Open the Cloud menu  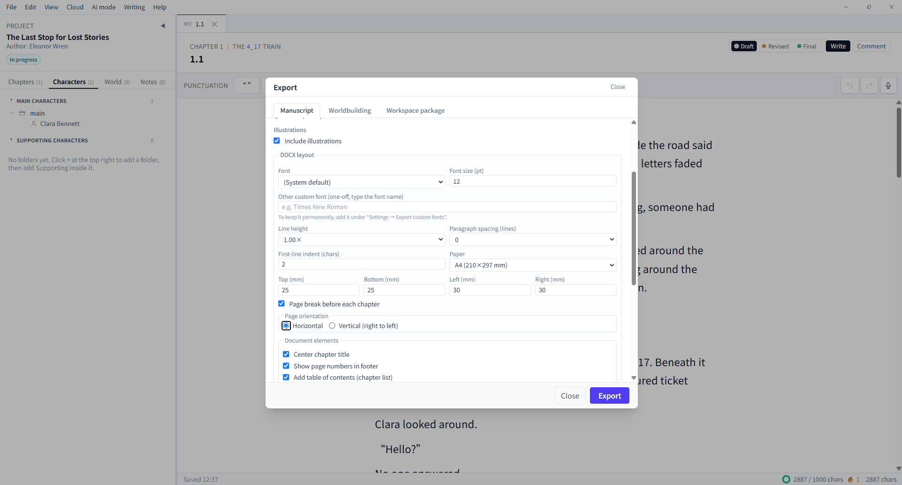[x=75, y=7]
